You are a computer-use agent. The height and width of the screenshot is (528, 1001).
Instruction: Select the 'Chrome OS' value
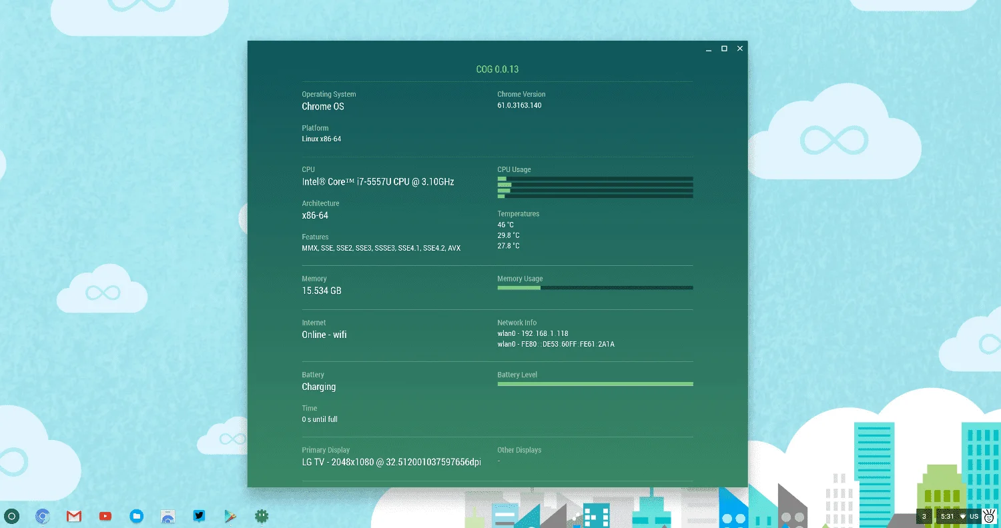tap(323, 107)
